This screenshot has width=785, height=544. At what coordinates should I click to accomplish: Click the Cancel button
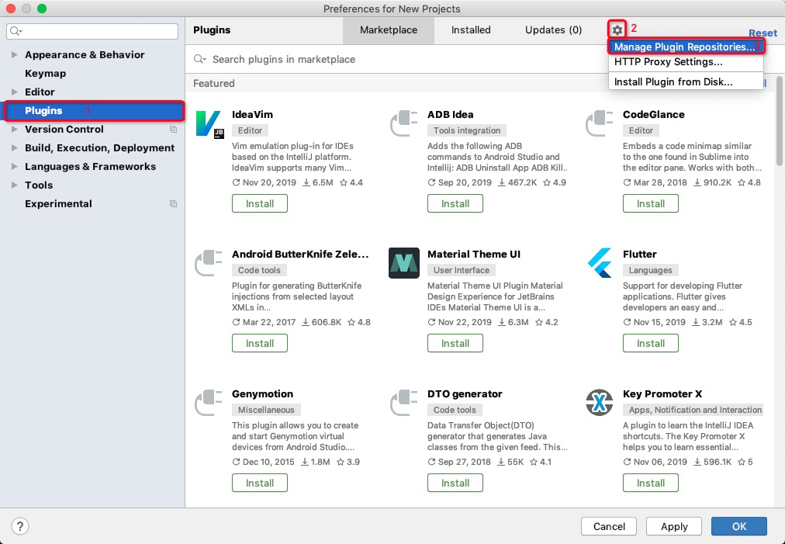click(x=609, y=526)
